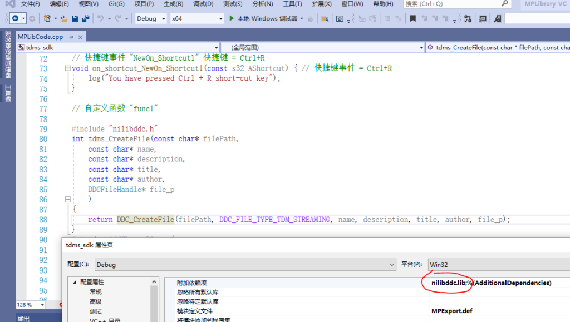Collapse the tdms_CreateFile function body fold
The width and height of the screenshot is (570, 322).
pyautogui.click(x=68, y=199)
